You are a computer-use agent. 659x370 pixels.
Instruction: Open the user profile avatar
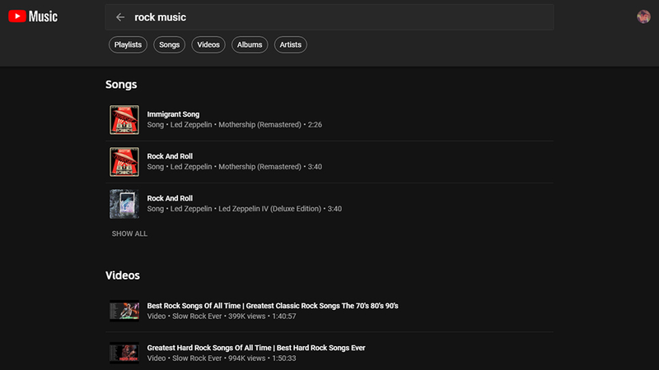643,16
